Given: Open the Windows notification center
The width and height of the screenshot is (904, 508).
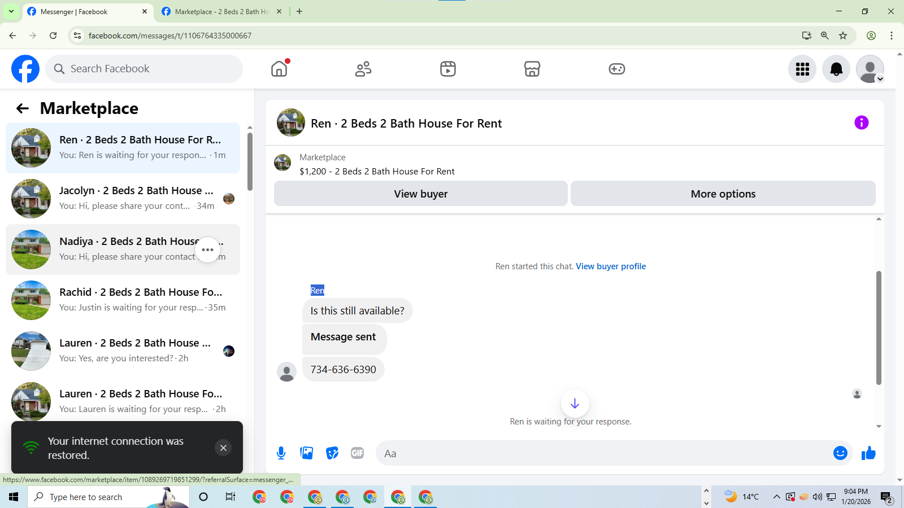Looking at the screenshot, I should (x=886, y=497).
